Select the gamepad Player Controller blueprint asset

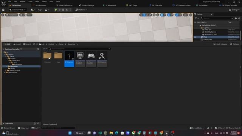coord(91,59)
